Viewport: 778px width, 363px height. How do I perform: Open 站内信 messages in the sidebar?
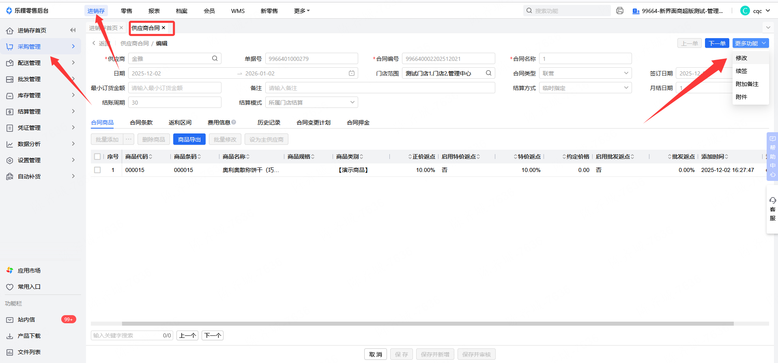pyautogui.click(x=26, y=320)
